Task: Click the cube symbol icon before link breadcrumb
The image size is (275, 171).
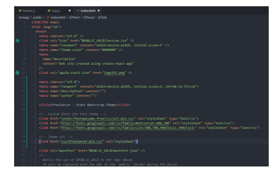Action: 100,17
